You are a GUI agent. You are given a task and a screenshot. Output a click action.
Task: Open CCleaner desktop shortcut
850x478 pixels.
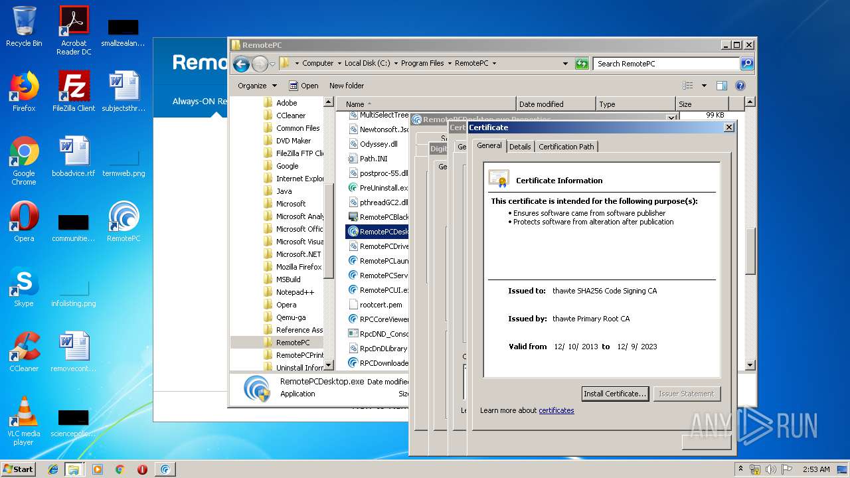pyautogui.click(x=24, y=352)
